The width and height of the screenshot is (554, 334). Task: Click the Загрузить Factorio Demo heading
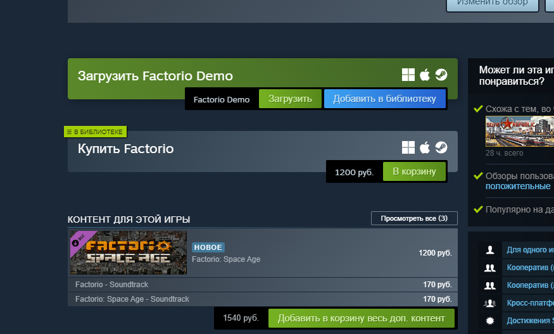click(x=155, y=76)
